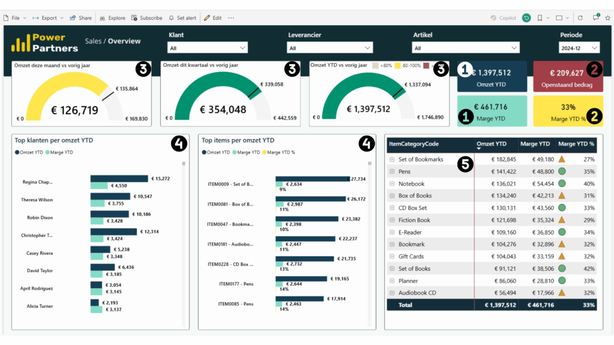Click the green reset-to-default icon
Image resolution: width=614 pixels, height=345 pixels.
click(x=526, y=17)
